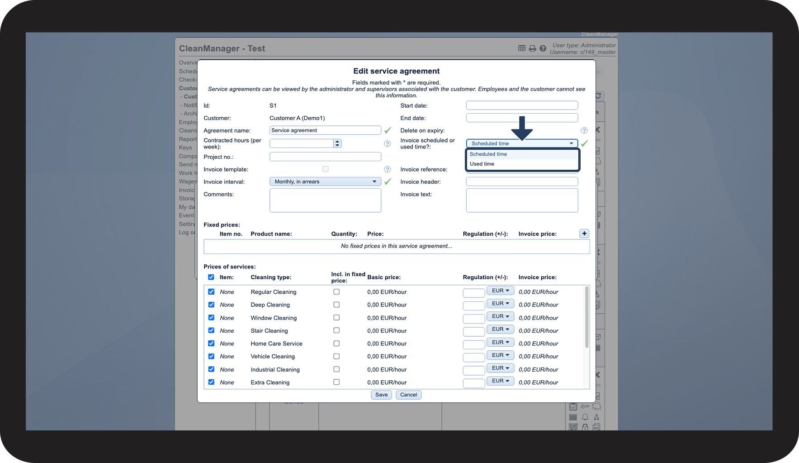Click help icon beside Invoice template checkbox
Viewport: 799px width, 463px height.
coord(388,169)
